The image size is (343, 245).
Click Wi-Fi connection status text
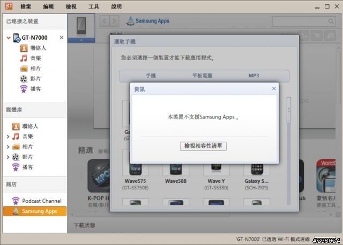(x=273, y=239)
